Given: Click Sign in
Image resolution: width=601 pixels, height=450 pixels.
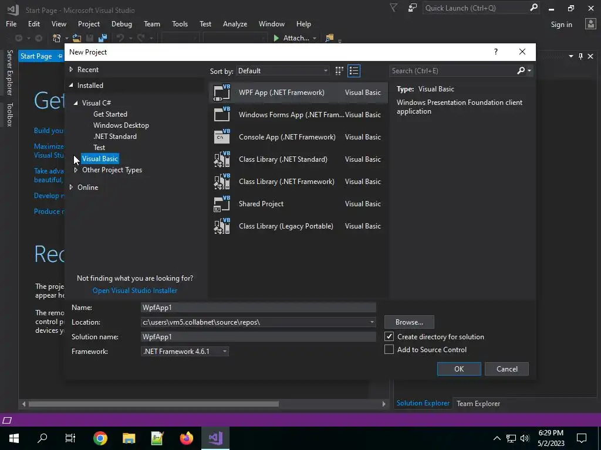Looking at the screenshot, I should pyautogui.click(x=562, y=25).
